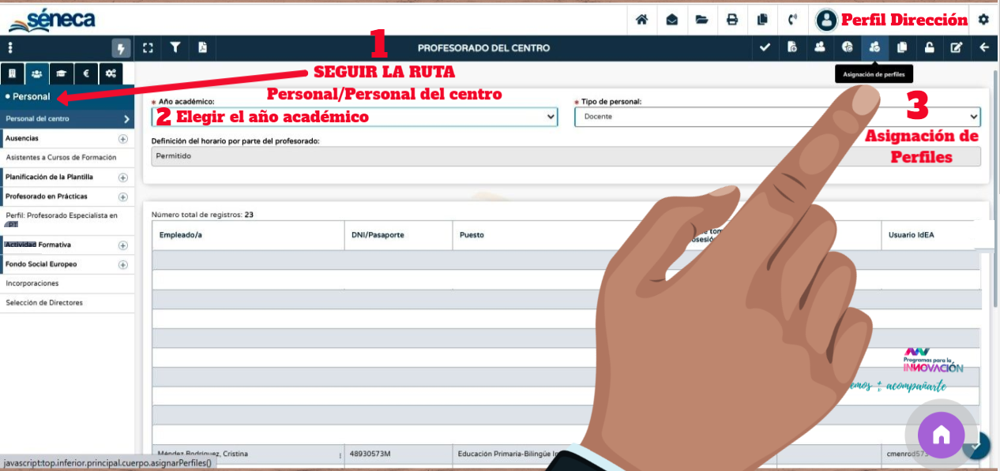1000x471 pixels.
Task: Toggle the lightning quick-access button
Action: coord(121,48)
